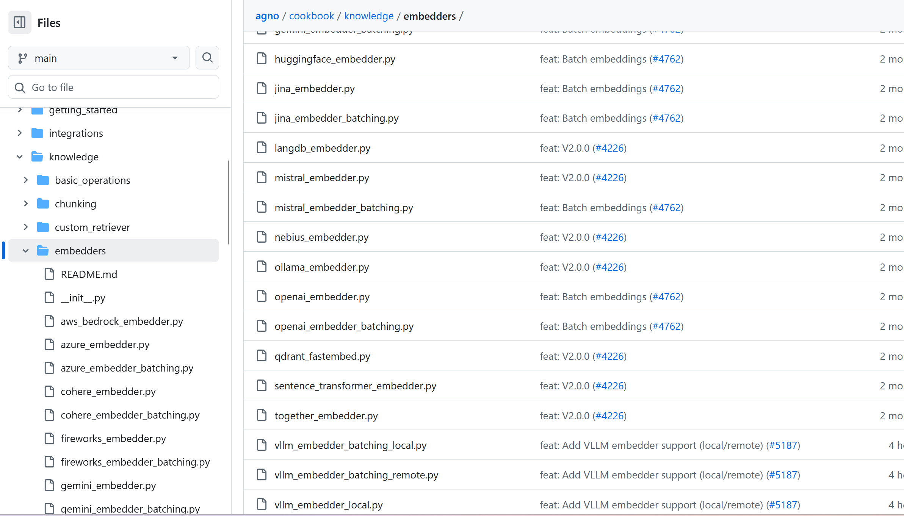Expand the custom_retriever folder chevron

[x=26, y=227]
